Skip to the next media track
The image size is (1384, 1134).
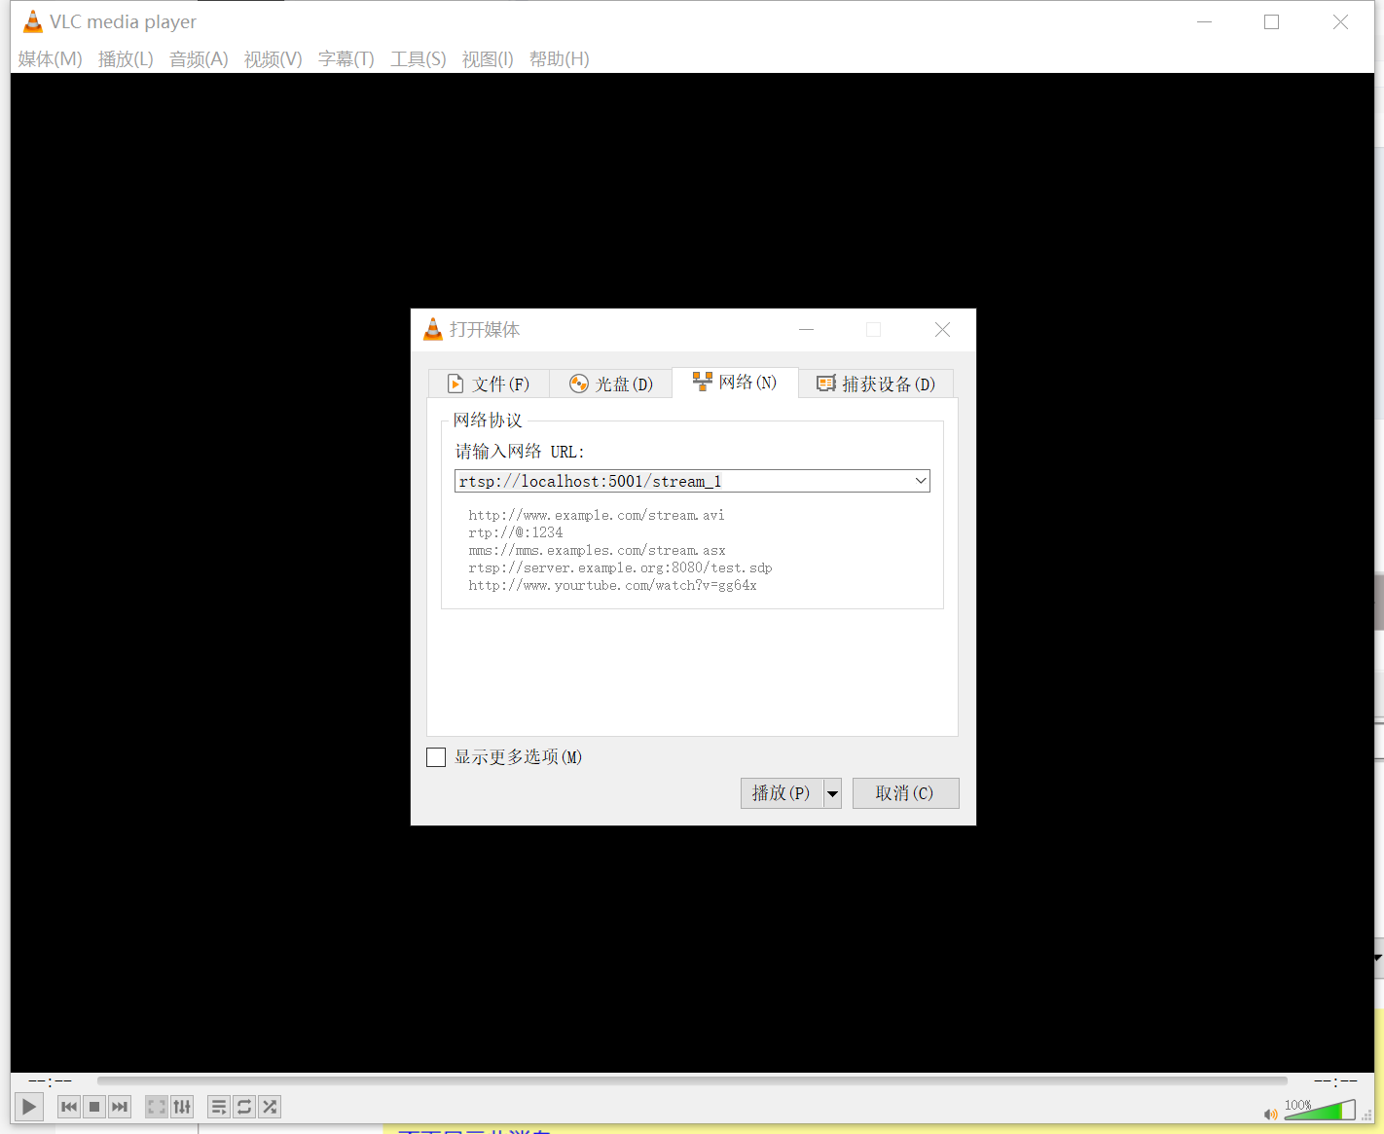120,1107
